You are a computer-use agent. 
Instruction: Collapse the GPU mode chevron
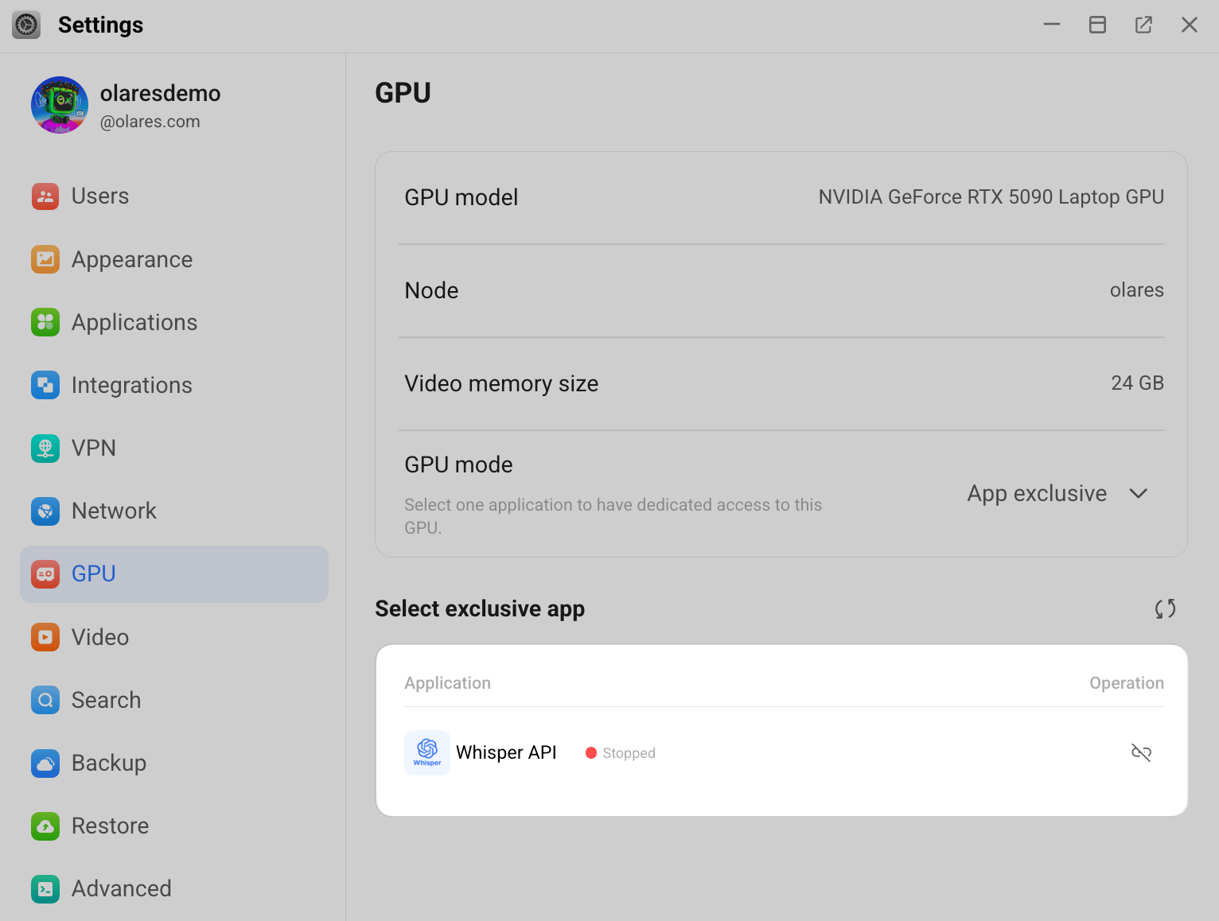point(1138,493)
